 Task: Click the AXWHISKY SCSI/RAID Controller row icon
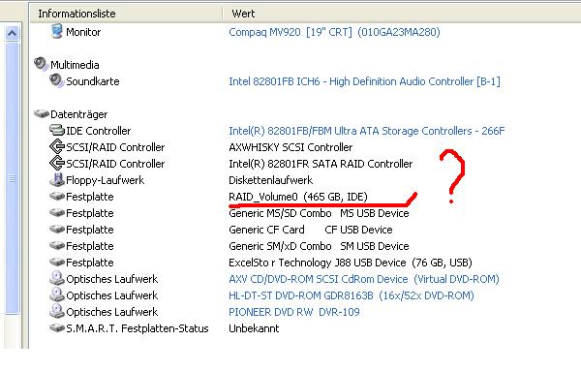57,146
